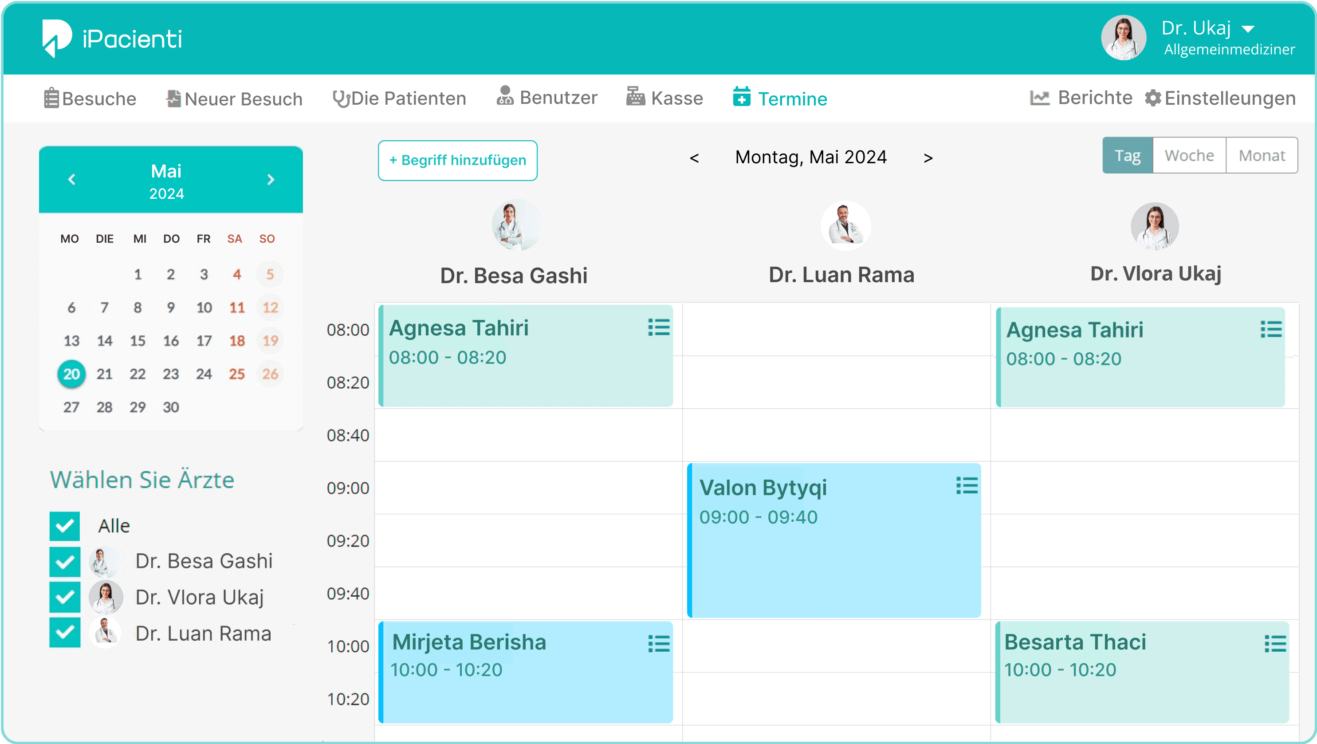This screenshot has width=1317, height=744.
Task: Switch to Woche view tab
Action: (1189, 155)
